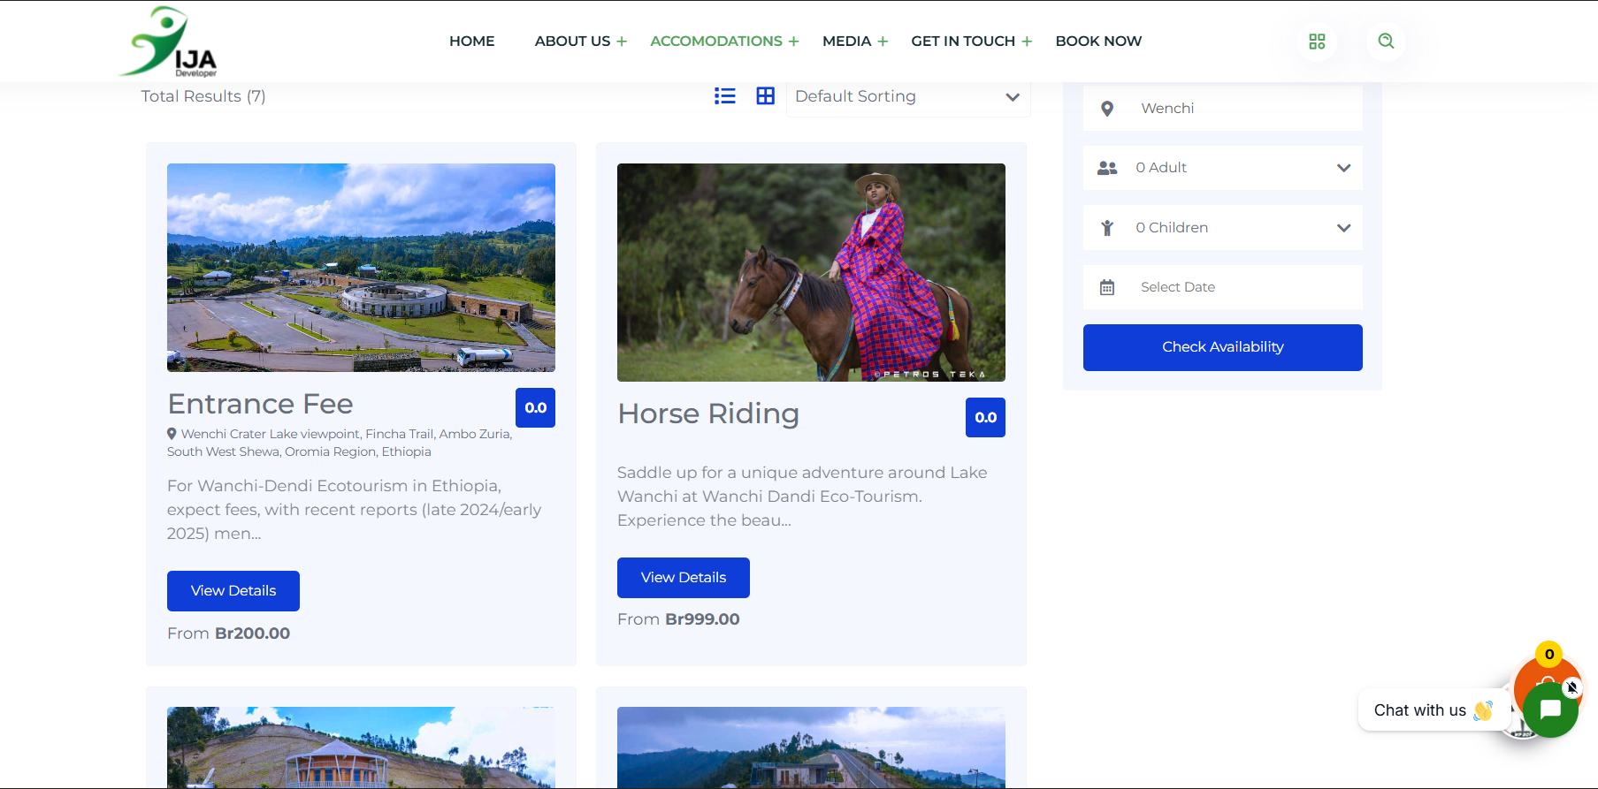Click the calendar icon beside Select Date

(1106, 287)
